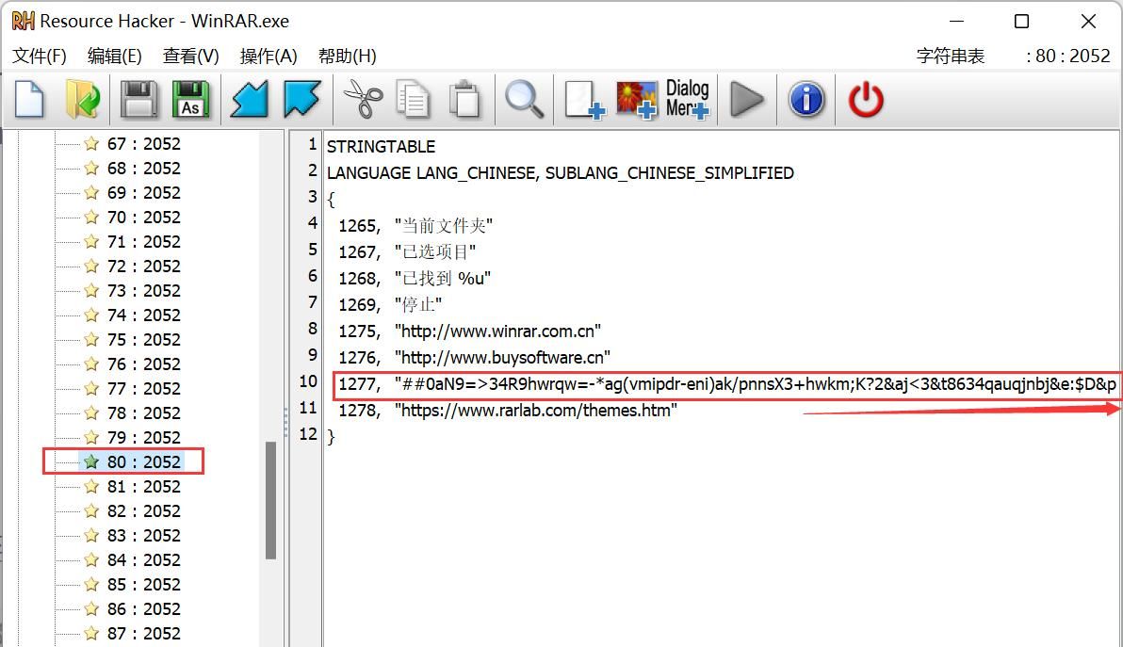Click the string 1265 "当前文件夹"

coord(415,225)
